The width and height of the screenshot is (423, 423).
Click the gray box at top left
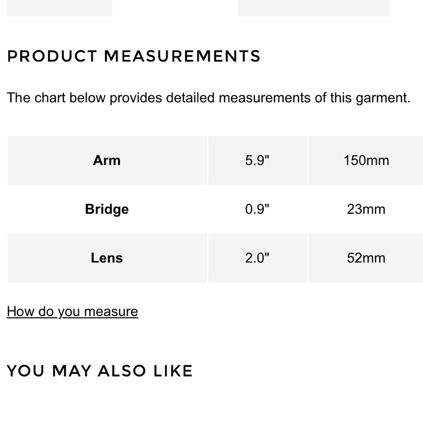(x=59, y=8)
